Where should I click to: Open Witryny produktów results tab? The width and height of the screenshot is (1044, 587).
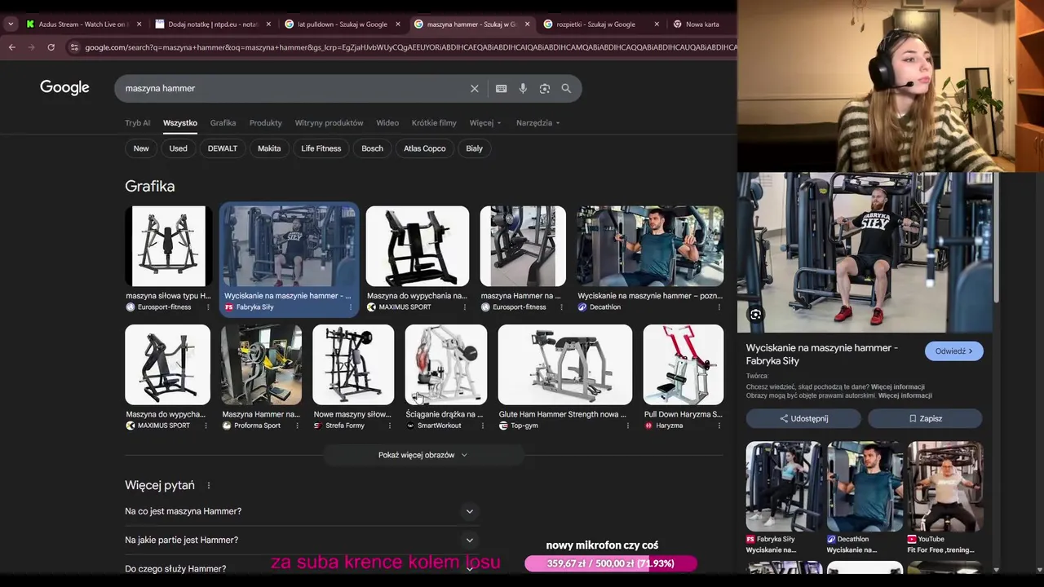pos(329,123)
